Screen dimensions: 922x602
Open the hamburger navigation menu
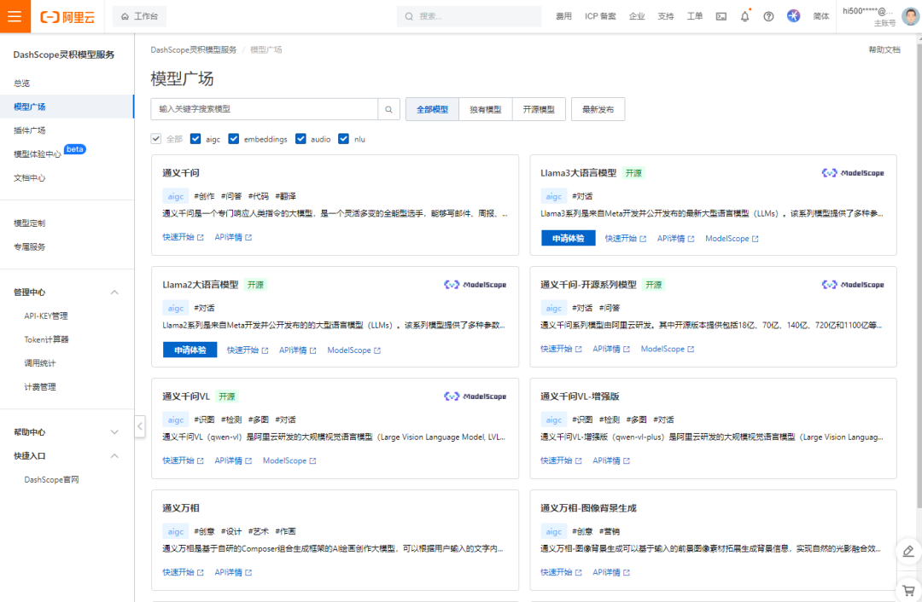click(x=14, y=15)
